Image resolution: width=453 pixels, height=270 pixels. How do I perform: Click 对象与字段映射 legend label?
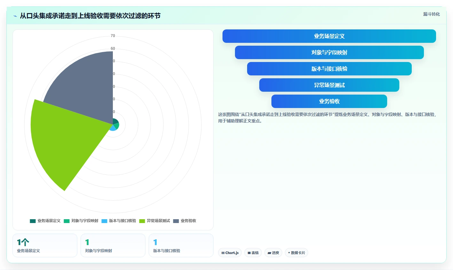pyautogui.click(x=85, y=221)
